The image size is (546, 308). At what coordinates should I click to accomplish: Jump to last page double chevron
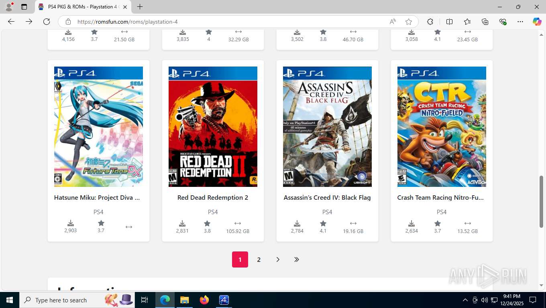tap(297, 259)
